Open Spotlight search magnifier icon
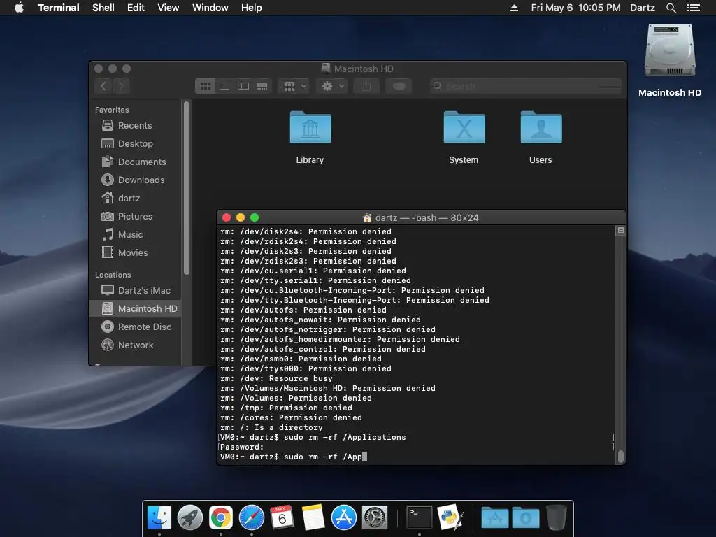 [671, 8]
